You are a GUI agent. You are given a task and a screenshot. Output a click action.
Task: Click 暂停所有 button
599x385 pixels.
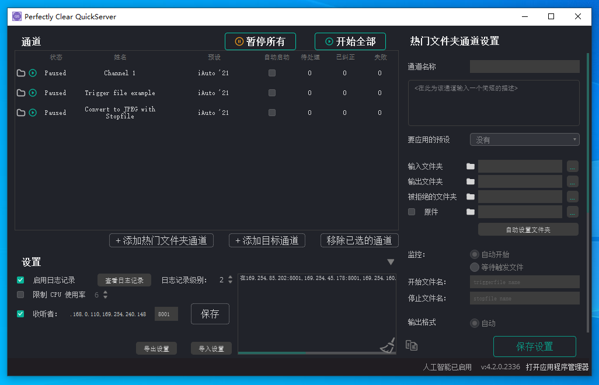(x=260, y=41)
